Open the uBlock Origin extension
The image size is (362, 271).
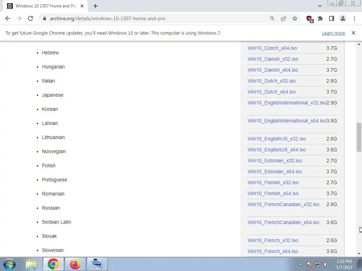click(x=309, y=19)
